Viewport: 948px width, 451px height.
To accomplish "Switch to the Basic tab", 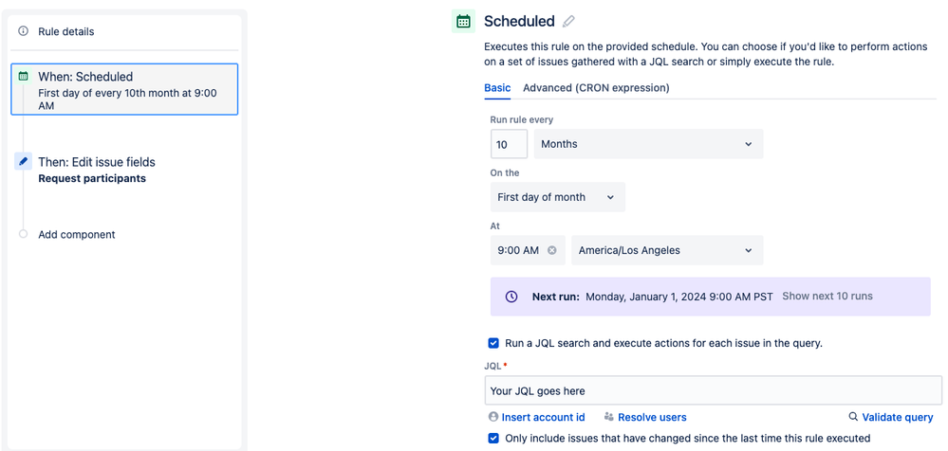I will tap(497, 88).
